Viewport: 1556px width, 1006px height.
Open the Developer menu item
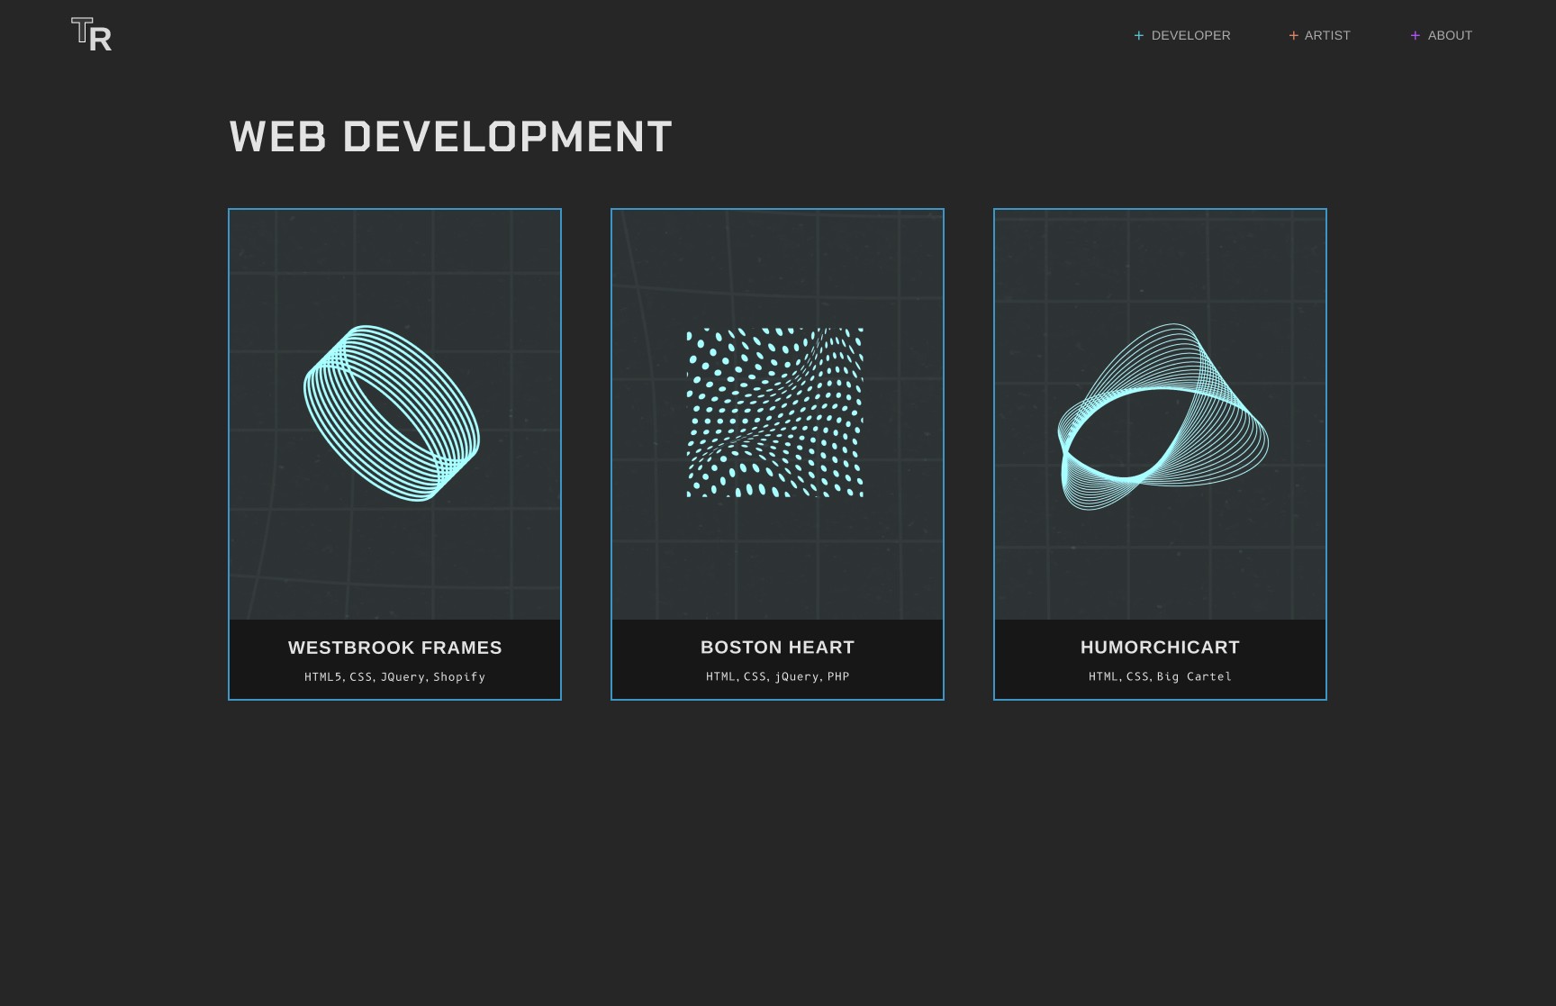[x=1190, y=35]
